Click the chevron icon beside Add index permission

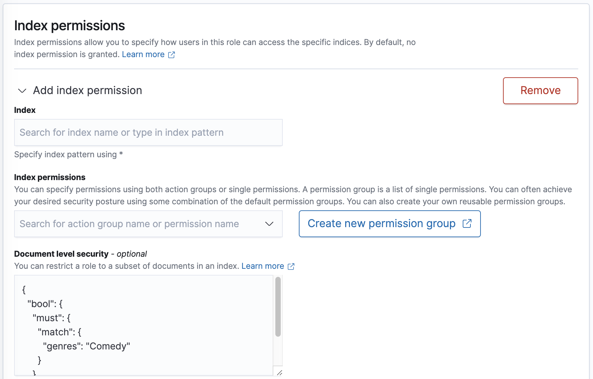21,91
